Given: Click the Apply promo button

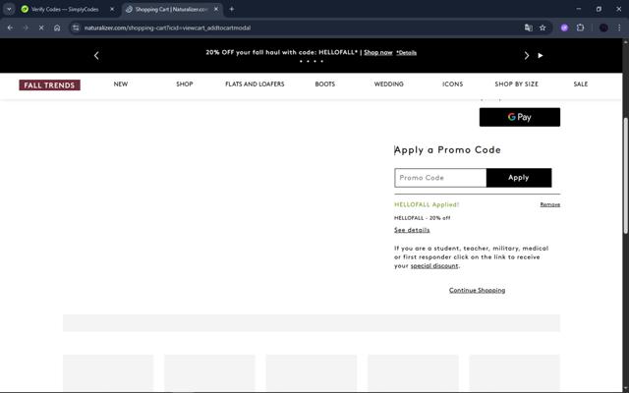Looking at the screenshot, I should [x=519, y=178].
